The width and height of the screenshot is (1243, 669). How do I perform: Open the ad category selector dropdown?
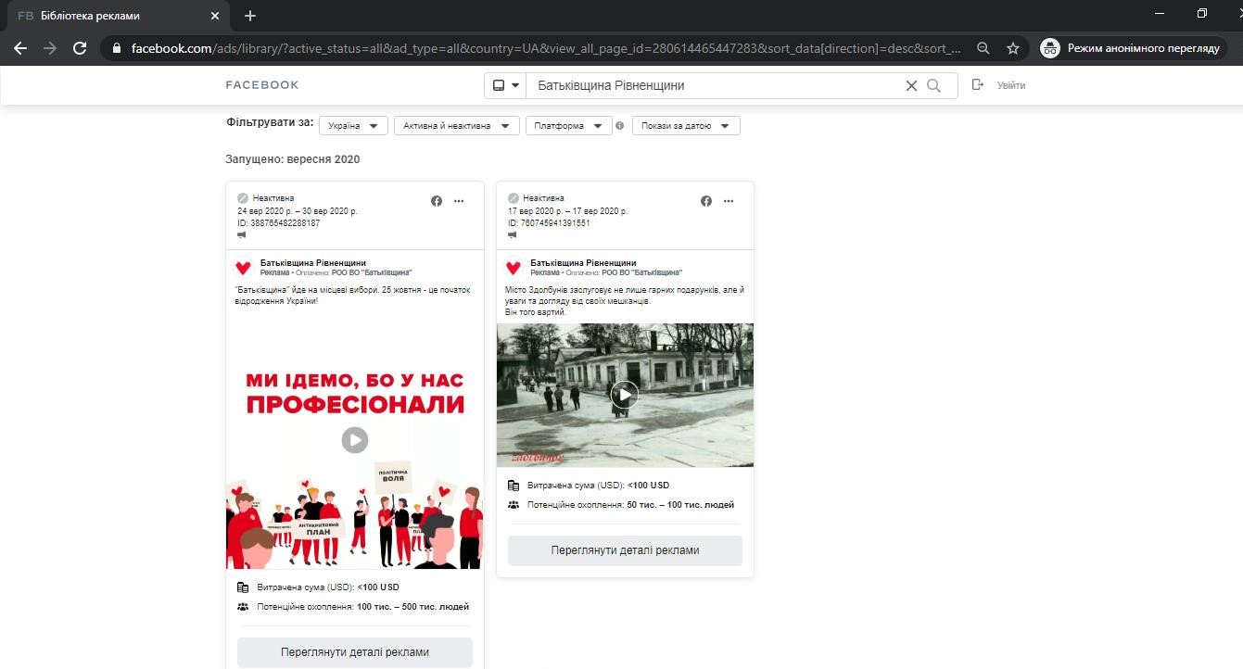click(505, 85)
